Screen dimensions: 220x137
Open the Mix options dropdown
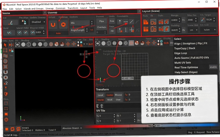tap(81, 23)
